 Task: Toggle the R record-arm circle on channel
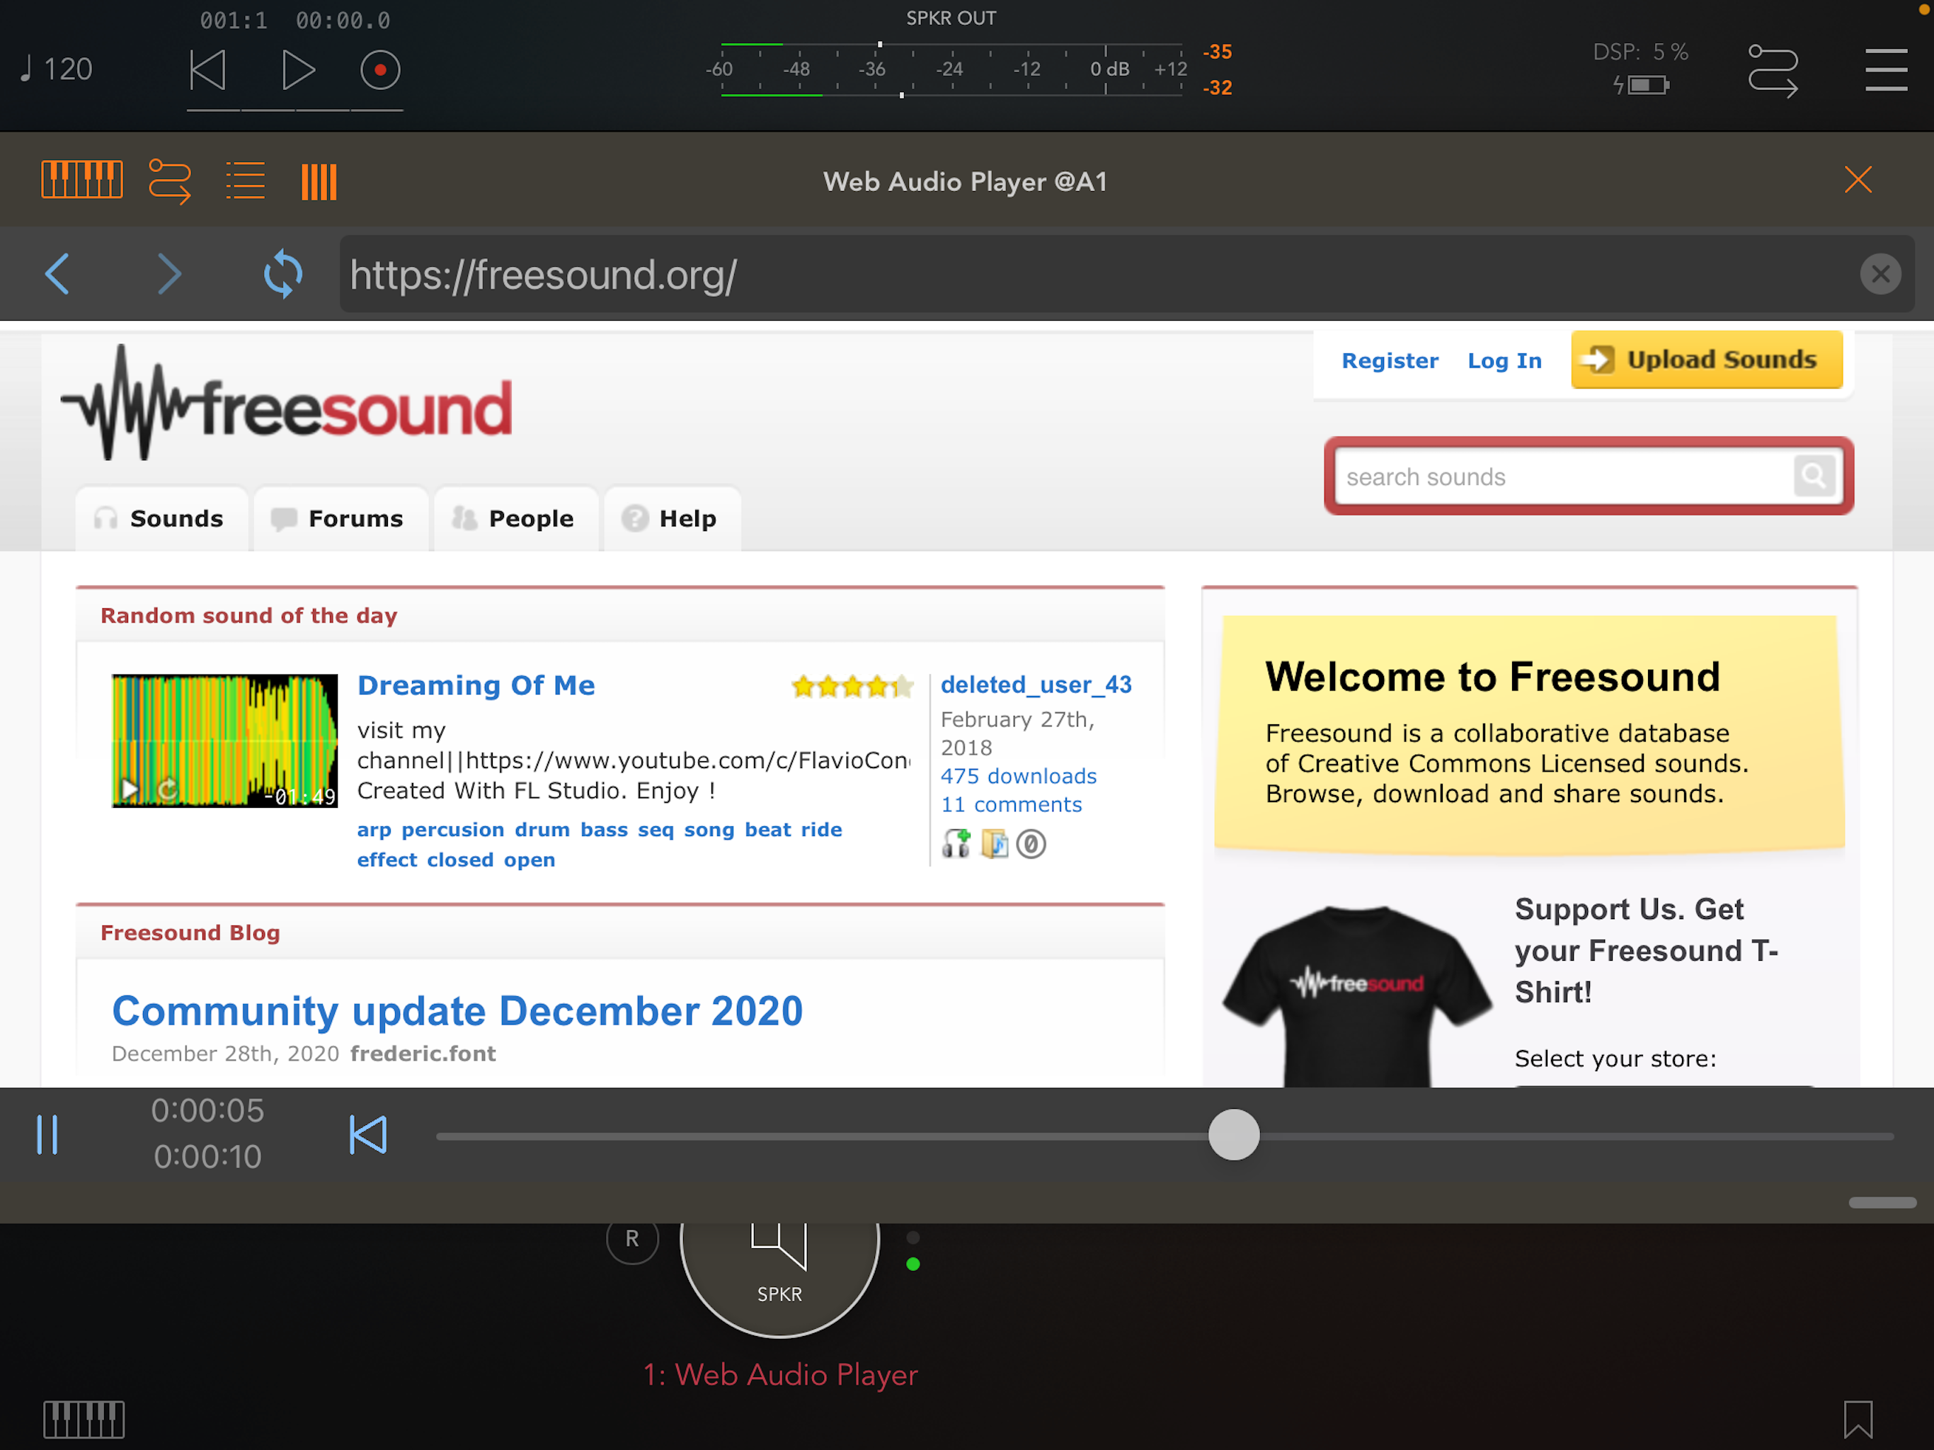point(632,1238)
